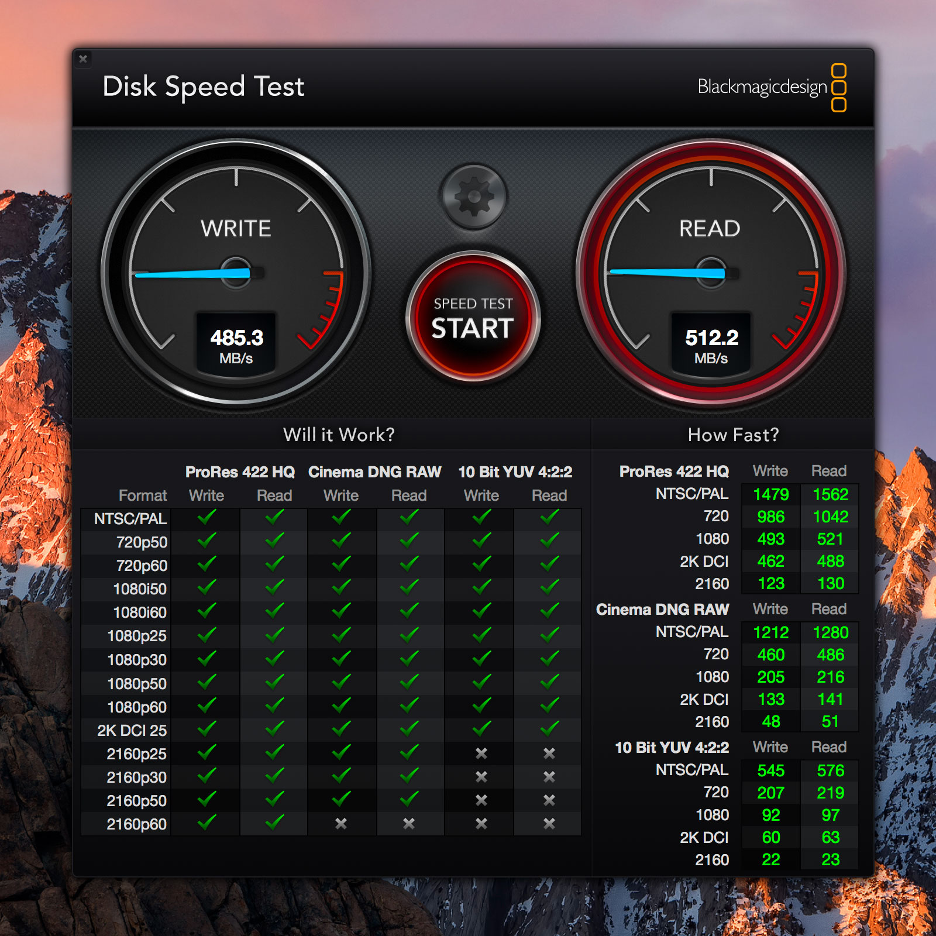This screenshot has height=936, width=936.
Task: Click the 1080i60 format row label
Action: [140, 612]
